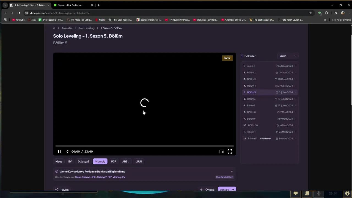Open the Sezon 1 season dropdown
352x198 pixels.
(x=288, y=56)
